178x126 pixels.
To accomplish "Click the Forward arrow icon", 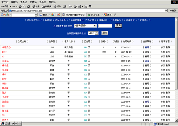I will [x=14, y=6].
